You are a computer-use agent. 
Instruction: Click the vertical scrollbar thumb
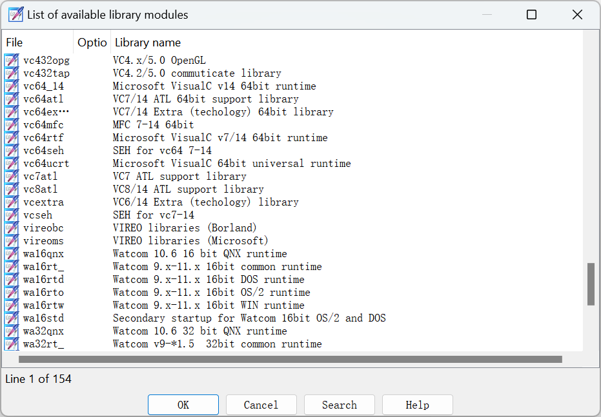591,284
